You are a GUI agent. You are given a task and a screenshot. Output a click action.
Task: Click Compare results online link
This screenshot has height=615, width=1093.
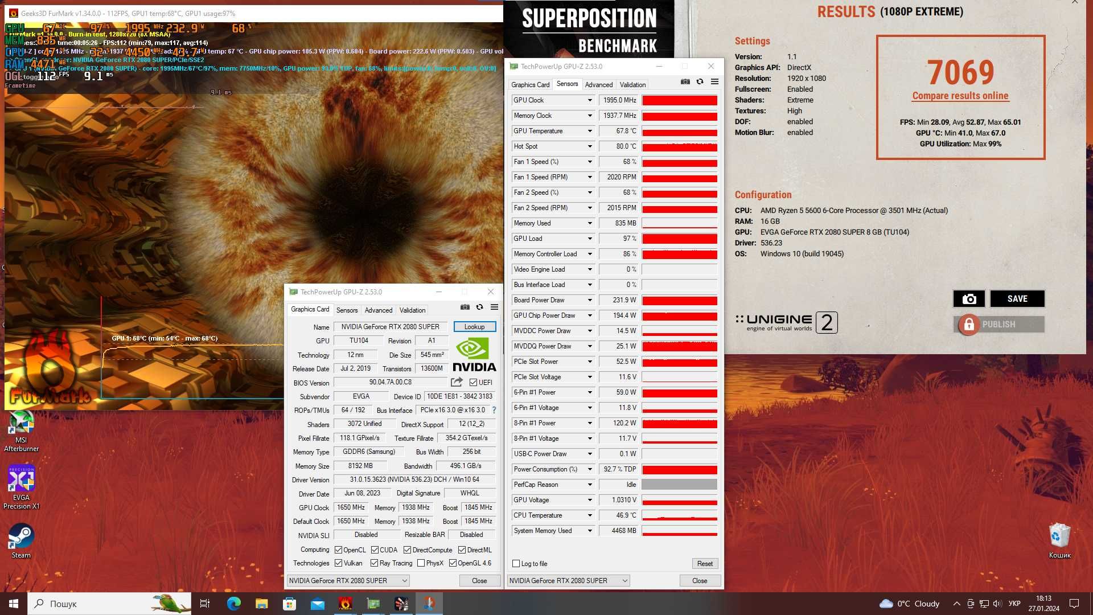(961, 95)
